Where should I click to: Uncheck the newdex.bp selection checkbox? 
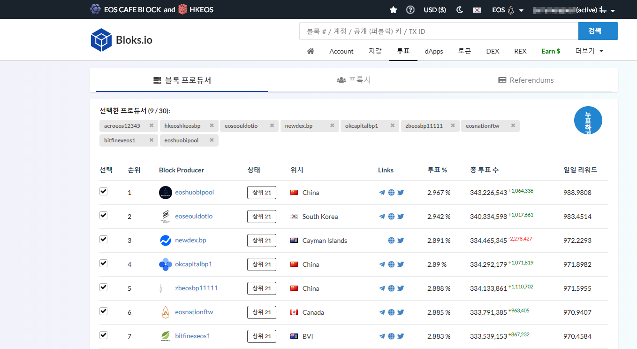coord(104,240)
